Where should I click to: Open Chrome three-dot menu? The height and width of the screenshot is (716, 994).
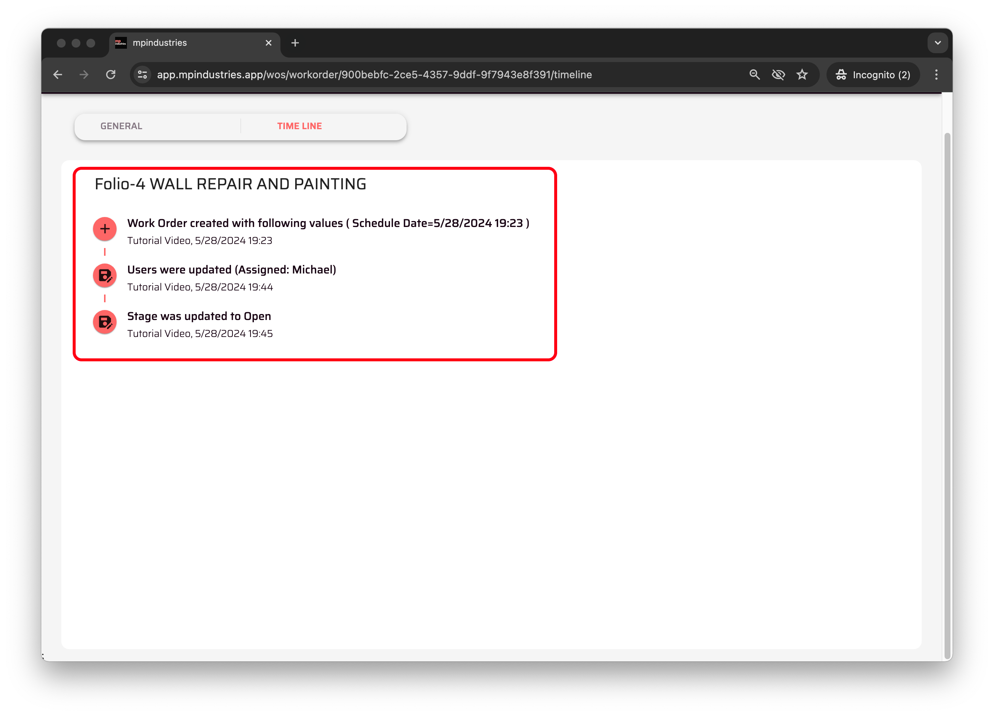(936, 75)
